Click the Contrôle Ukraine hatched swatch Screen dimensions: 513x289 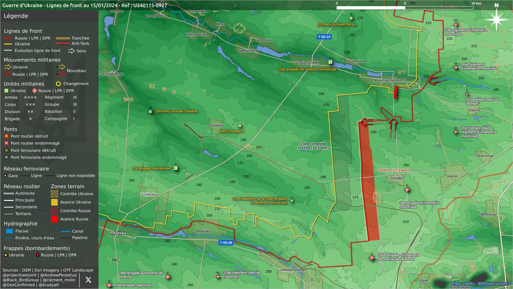[54, 194]
